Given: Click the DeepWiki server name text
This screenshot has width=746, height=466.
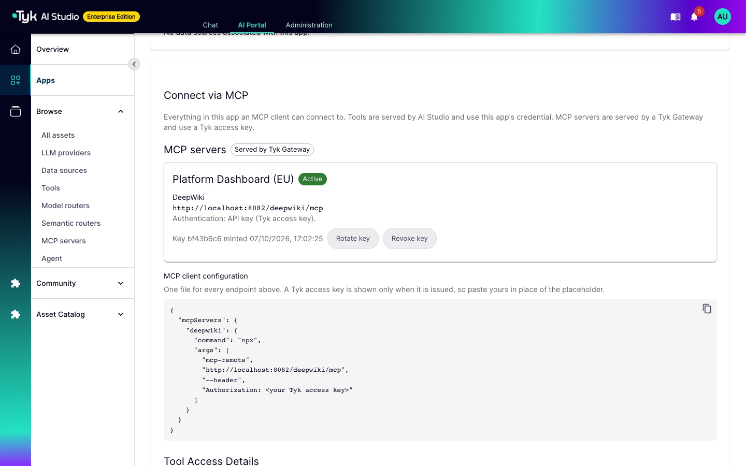Looking at the screenshot, I should pyautogui.click(x=189, y=197).
